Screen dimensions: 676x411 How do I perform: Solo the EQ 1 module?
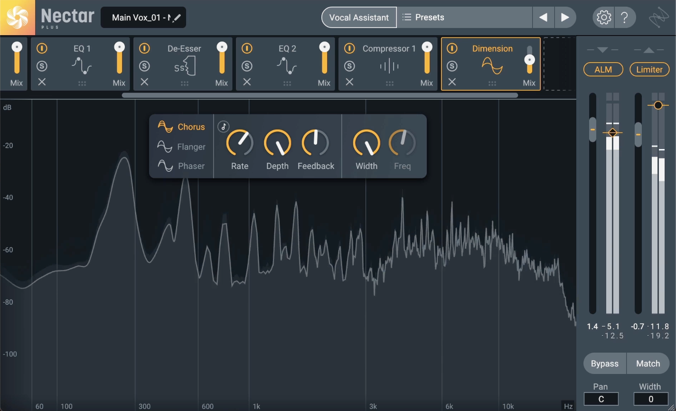click(x=42, y=66)
